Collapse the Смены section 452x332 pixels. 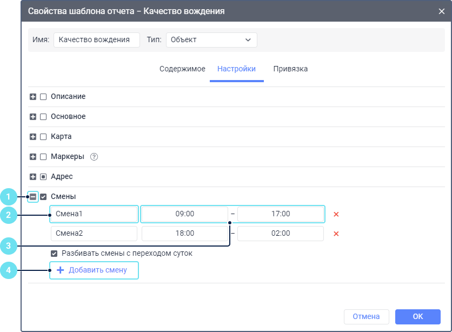pyautogui.click(x=33, y=197)
